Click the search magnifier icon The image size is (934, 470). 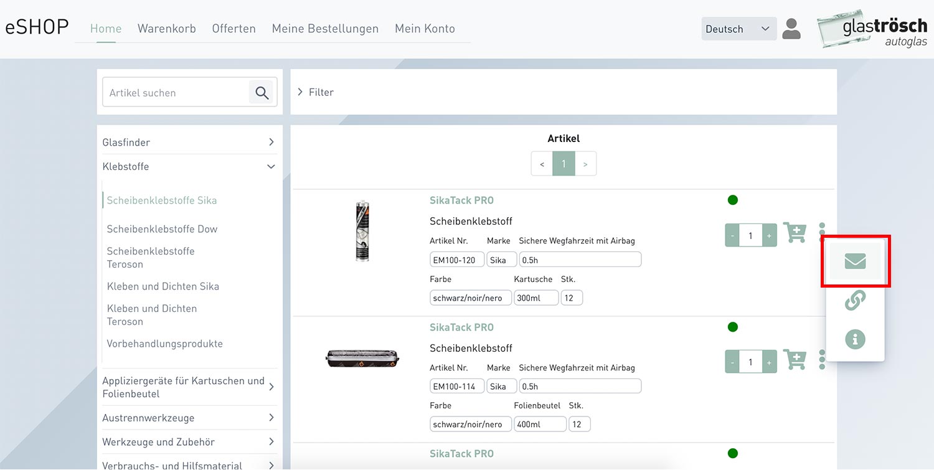click(x=262, y=93)
